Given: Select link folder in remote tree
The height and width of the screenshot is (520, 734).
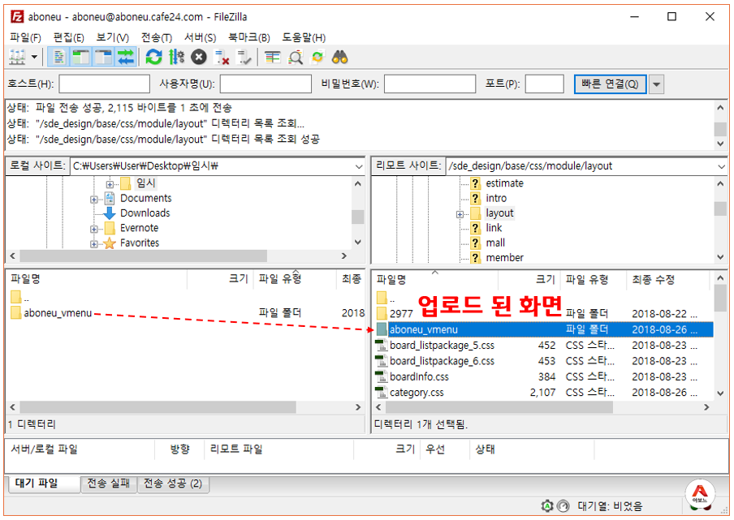Looking at the screenshot, I should point(494,228).
